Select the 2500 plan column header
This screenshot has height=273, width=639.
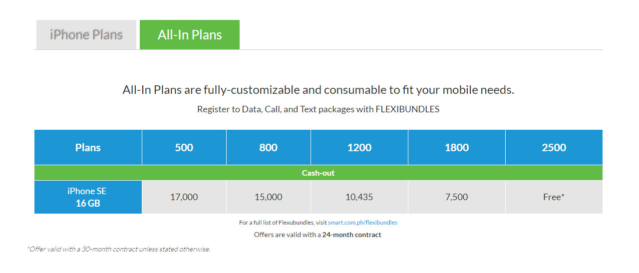tap(554, 147)
